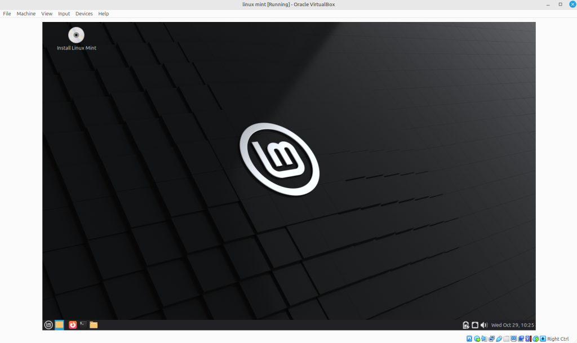Click the Right Ctrl host key indicator
Screen dimensions: 577x343
pyautogui.click(x=558, y=339)
